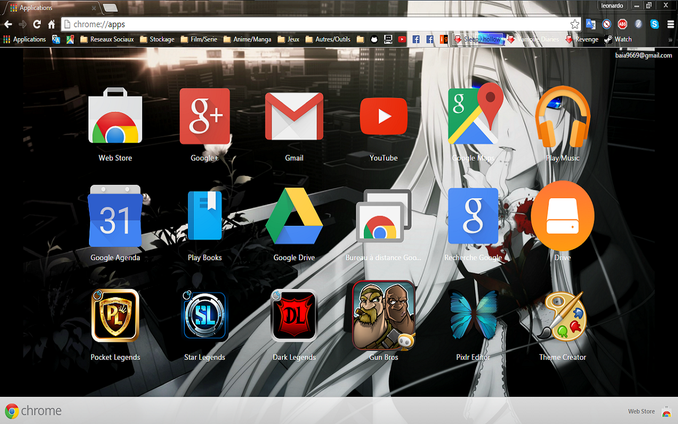This screenshot has width=678, height=424.
Task: Open the Google Translate extension icon
Action: (591, 24)
